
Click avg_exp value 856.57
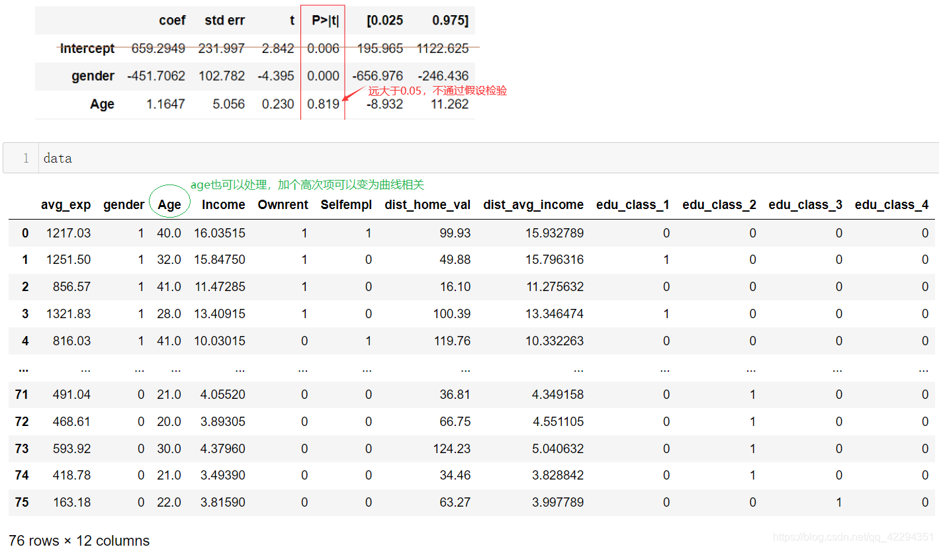tap(72, 287)
